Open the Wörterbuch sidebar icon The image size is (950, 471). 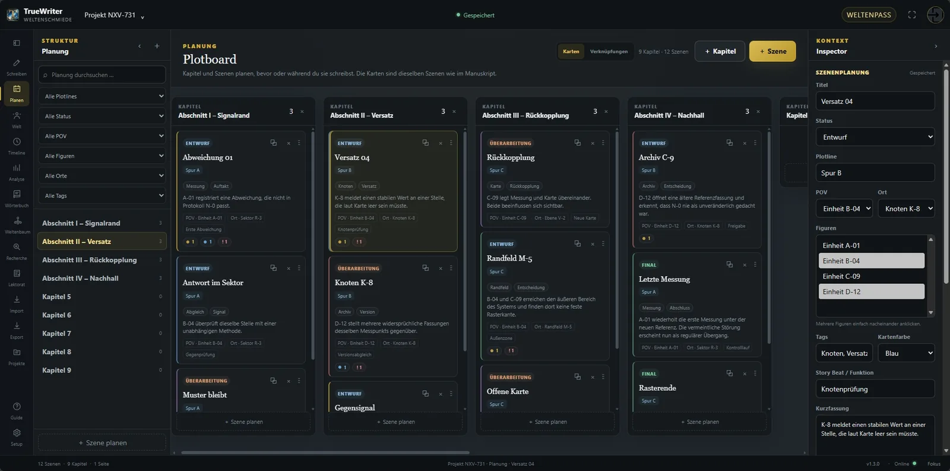pyautogui.click(x=17, y=198)
